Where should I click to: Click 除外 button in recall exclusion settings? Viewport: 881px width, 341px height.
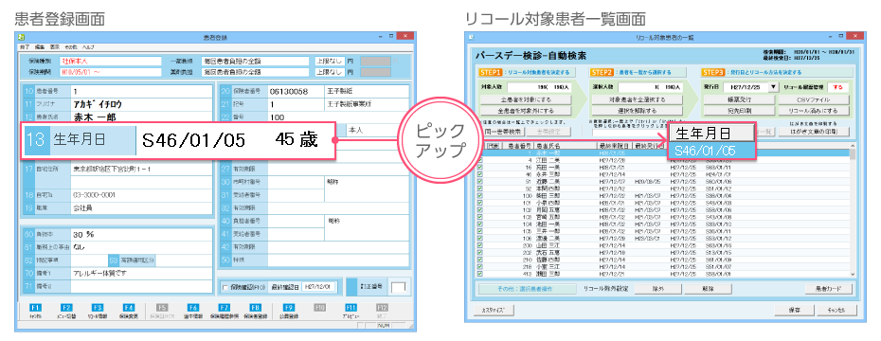tap(658, 289)
